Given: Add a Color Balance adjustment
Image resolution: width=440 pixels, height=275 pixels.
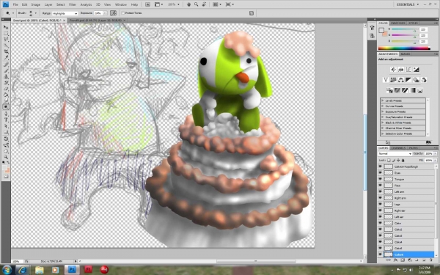Looking at the screenshot, I should click(400, 80).
